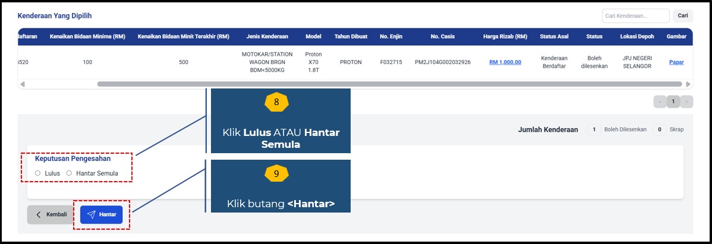
Task: Open the RM 1,000.00 reserve price link
Action: pos(505,62)
